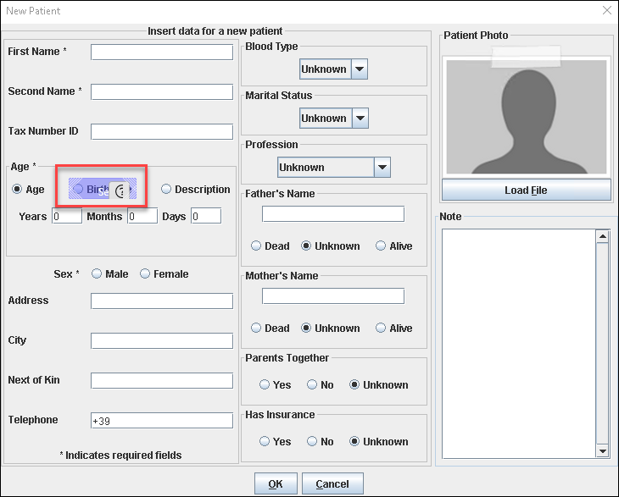This screenshot has height=497, width=619.
Task: Select Male for Sex
Action: 97,274
